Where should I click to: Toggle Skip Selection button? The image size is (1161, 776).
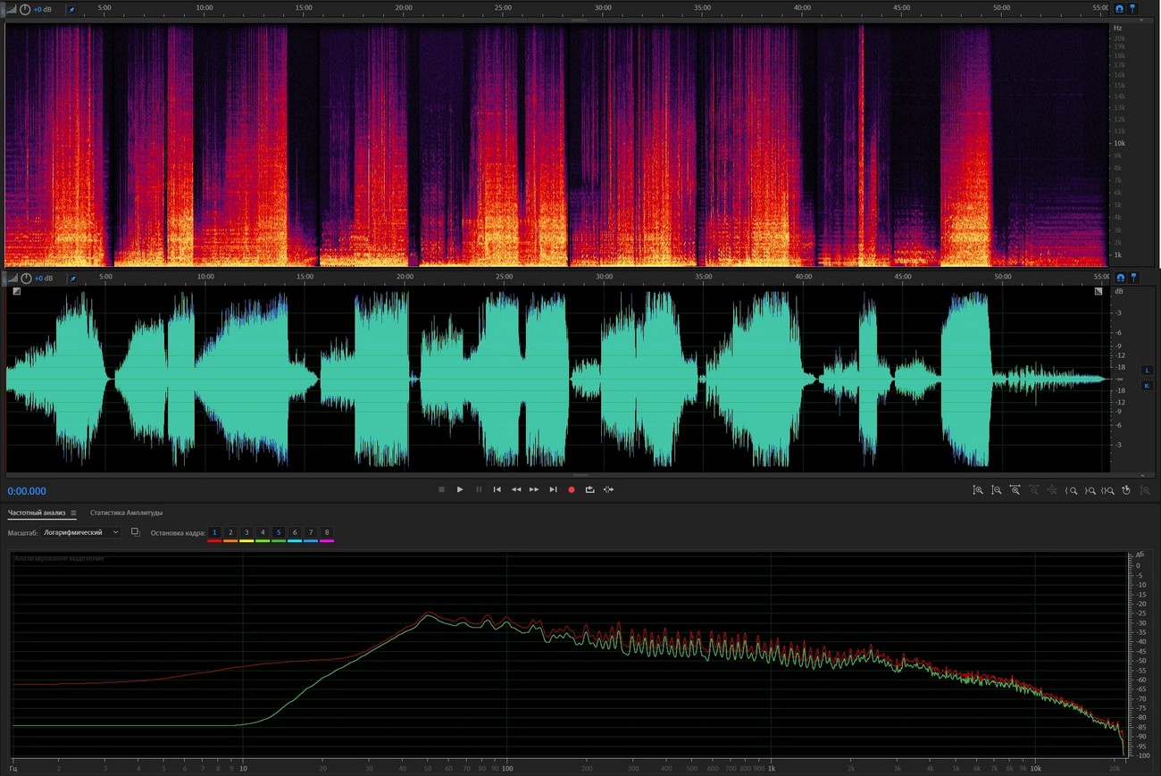(608, 489)
